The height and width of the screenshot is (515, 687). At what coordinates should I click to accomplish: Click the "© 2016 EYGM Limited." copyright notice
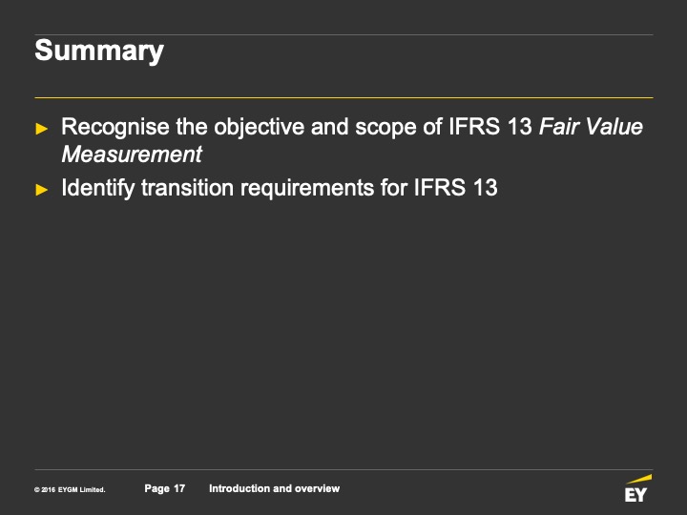pos(70,489)
